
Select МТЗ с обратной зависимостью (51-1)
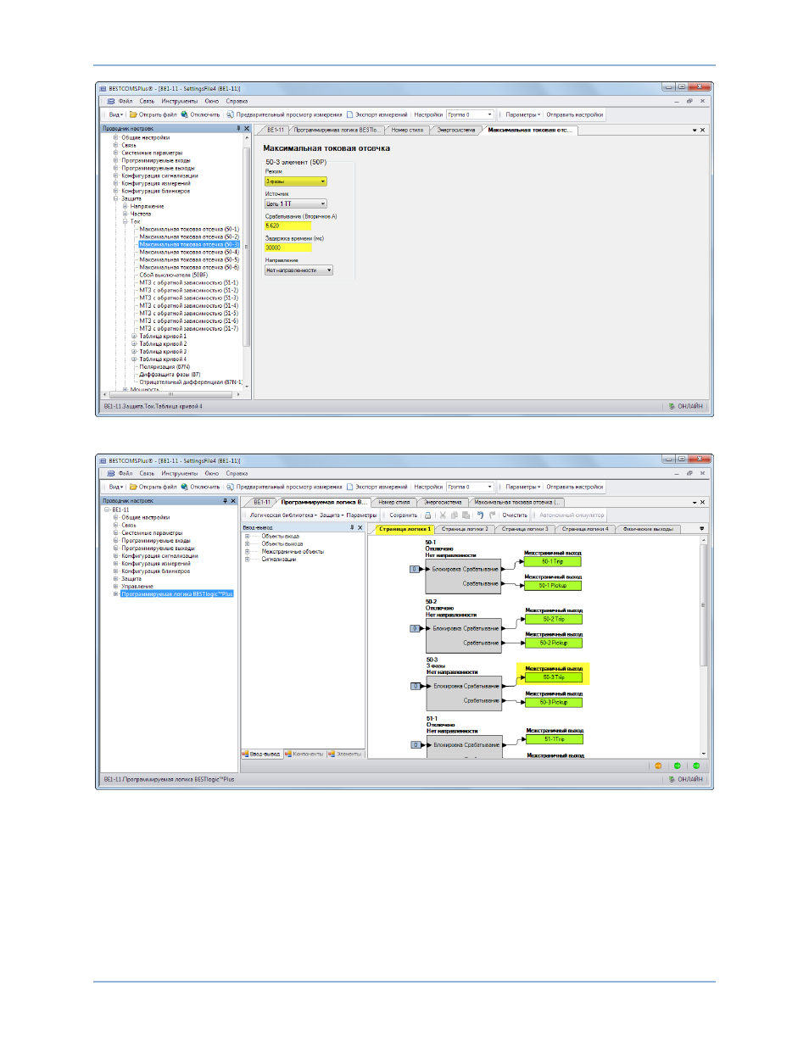[189, 282]
